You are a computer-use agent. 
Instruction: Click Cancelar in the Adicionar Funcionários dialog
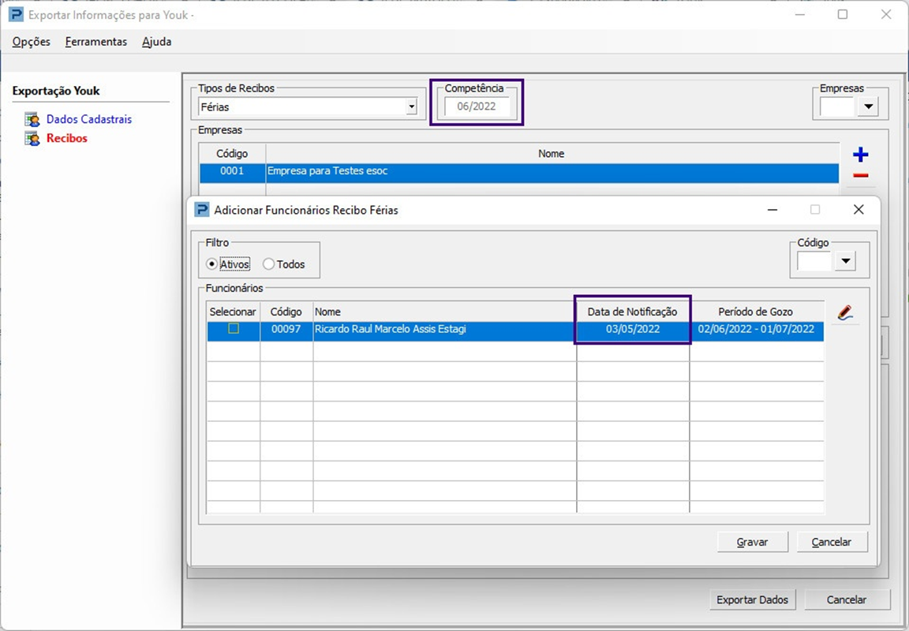click(x=832, y=542)
